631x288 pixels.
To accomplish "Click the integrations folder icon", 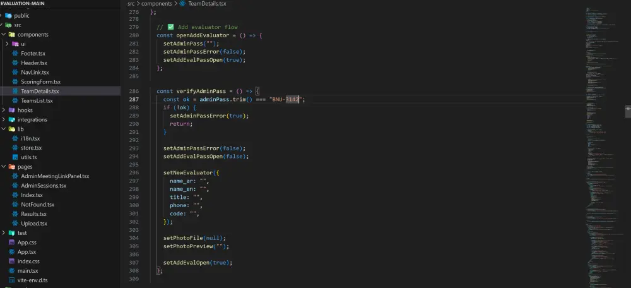I will coord(11,119).
